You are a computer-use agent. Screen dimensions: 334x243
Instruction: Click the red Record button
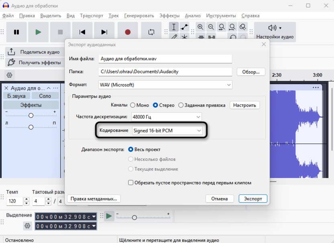[x=128, y=32]
